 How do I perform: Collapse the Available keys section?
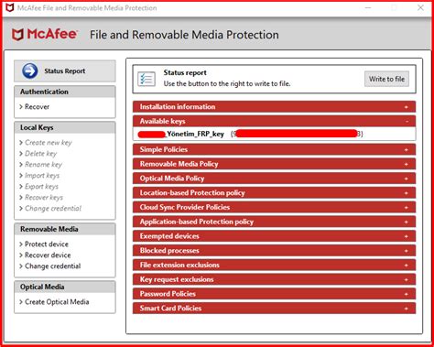click(x=274, y=121)
